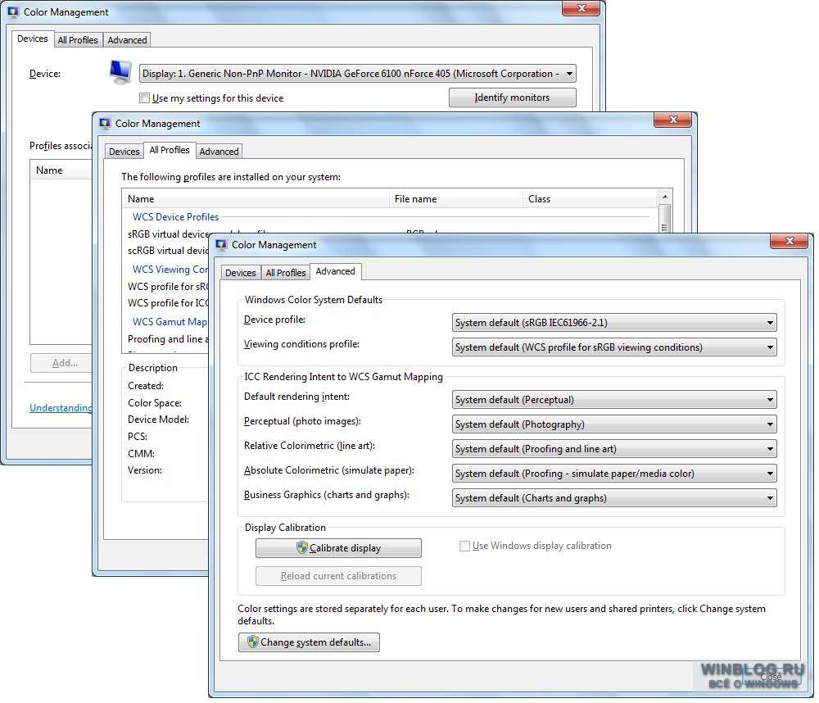Click Change system defaults button
This screenshot has width=819, height=703.
(x=310, y=642)
